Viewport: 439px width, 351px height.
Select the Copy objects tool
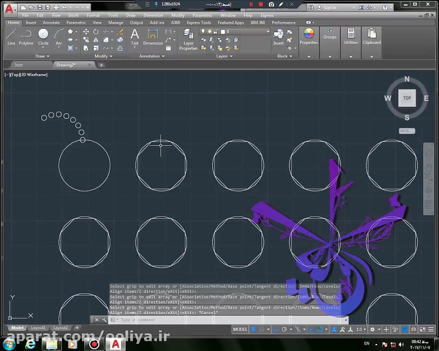(86, 40)
